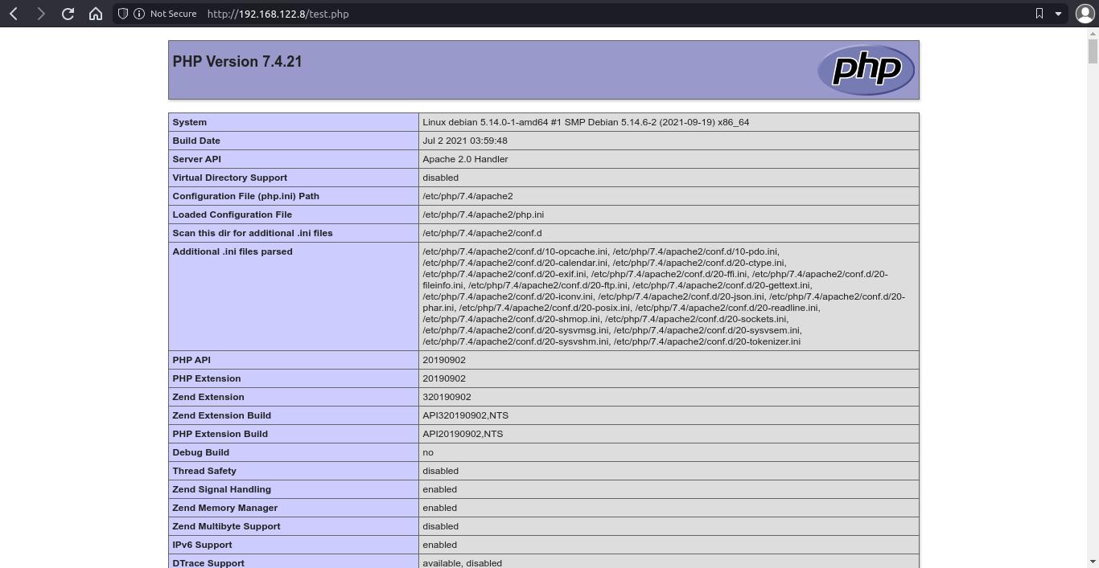Click the scrollbar down arrow

(x=1093, y=562)
